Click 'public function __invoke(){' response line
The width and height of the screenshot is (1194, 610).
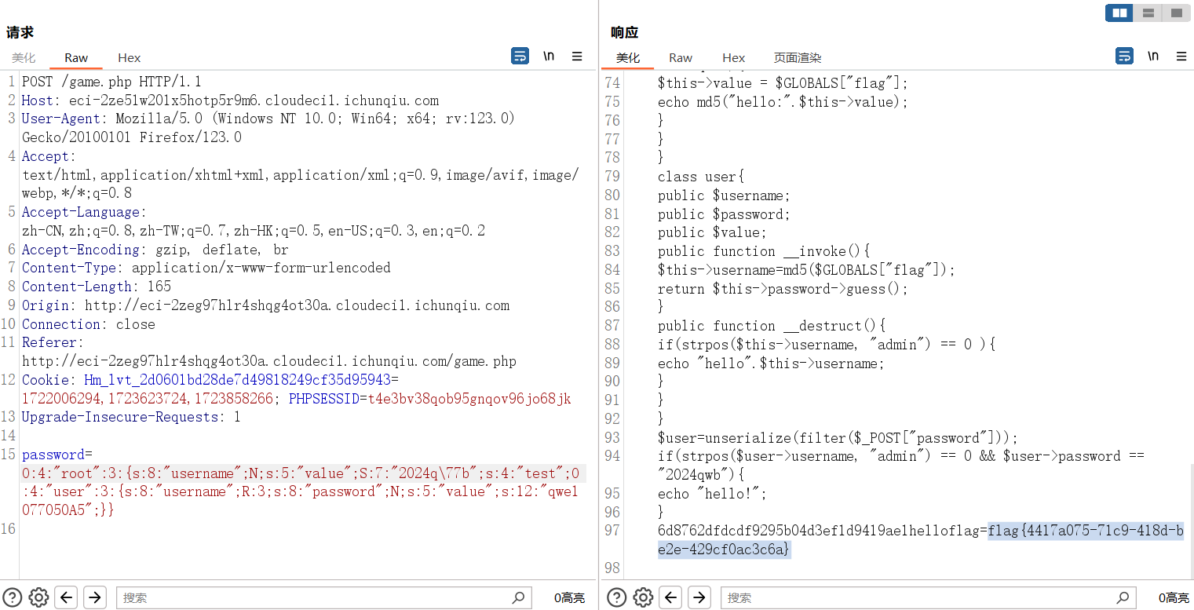(x=764, y=251)
